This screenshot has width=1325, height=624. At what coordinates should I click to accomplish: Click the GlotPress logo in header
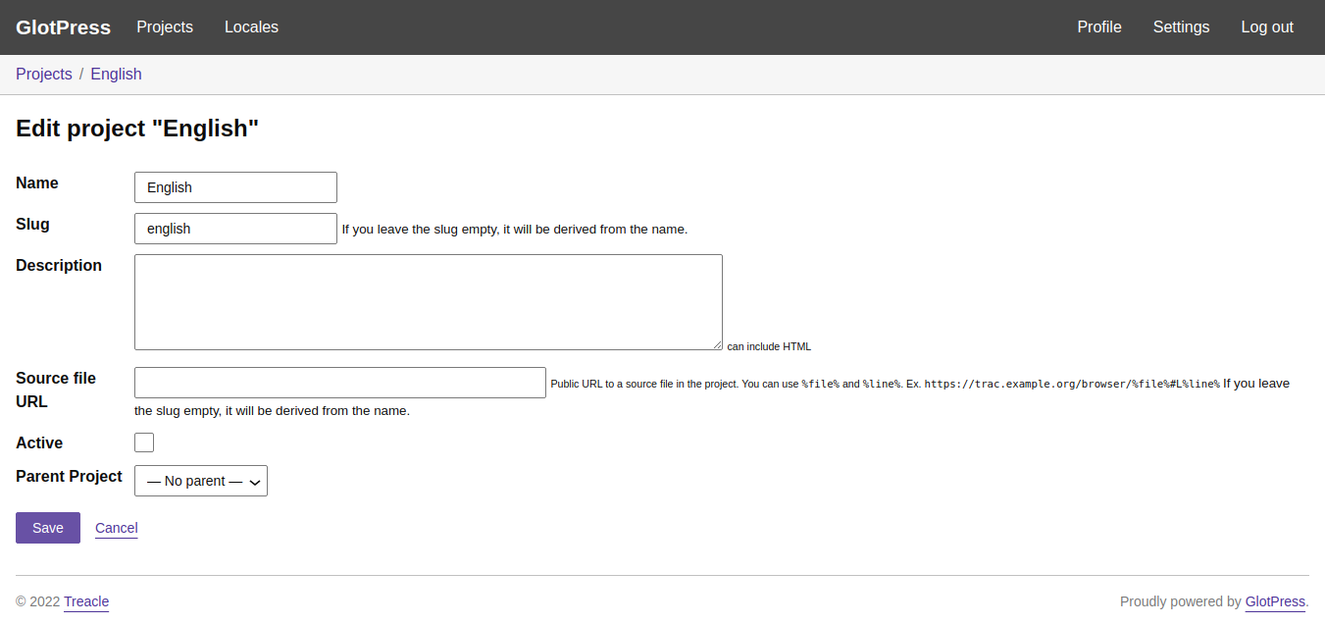pos(63,27)
